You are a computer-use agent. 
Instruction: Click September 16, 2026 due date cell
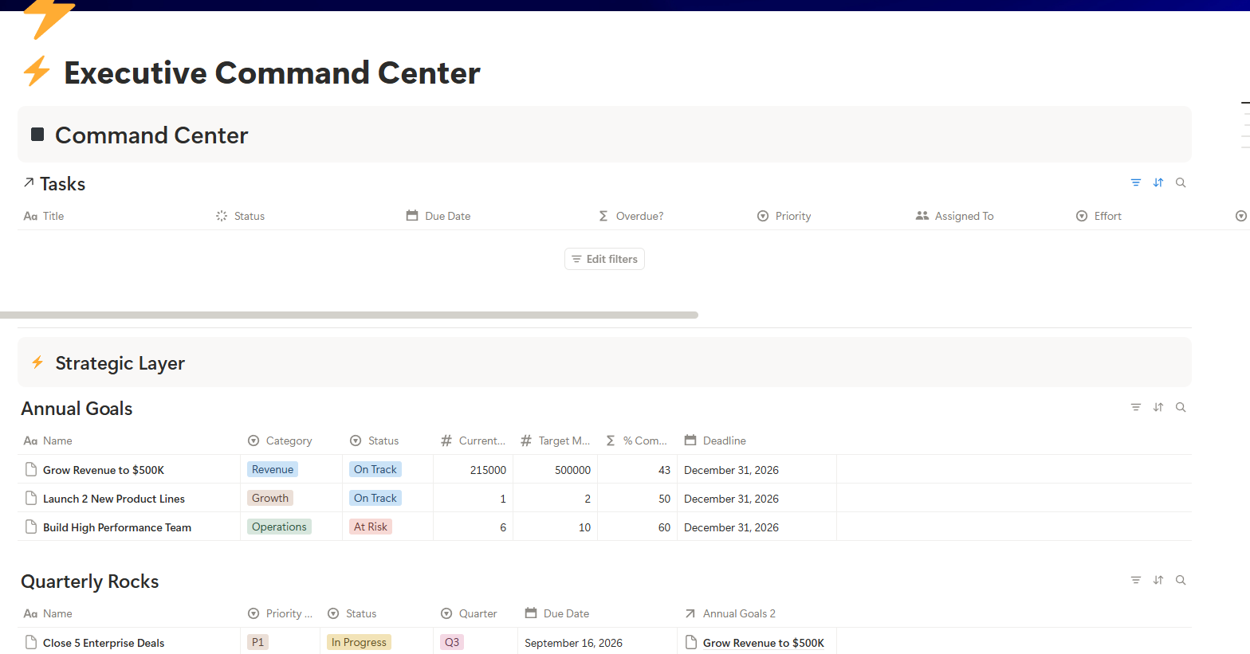pyautogui.click(x=598, y=642)
